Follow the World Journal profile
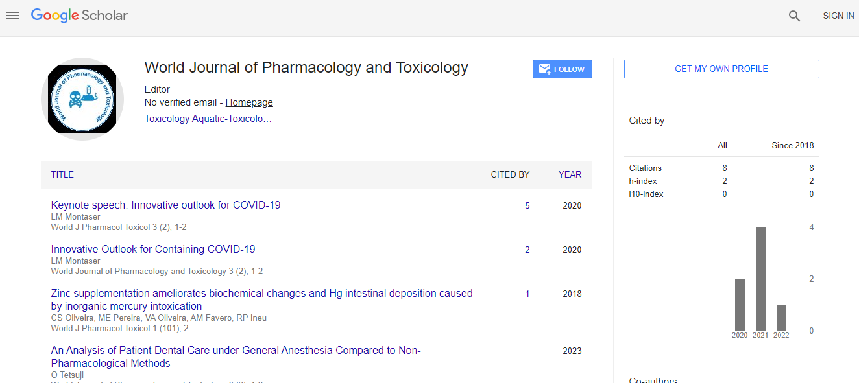Image resolution: width=859 pixels, height=383 pixels. click(562, 69)
